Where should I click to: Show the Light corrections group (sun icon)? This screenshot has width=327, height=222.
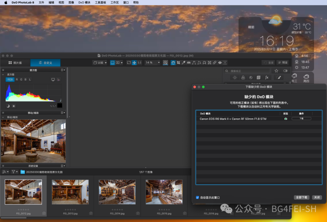[235, 77]
